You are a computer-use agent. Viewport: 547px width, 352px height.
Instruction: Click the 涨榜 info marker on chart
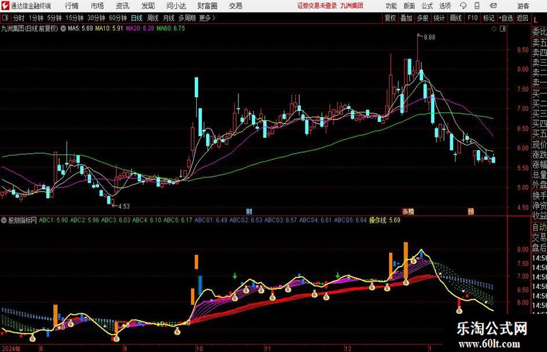[x=408, y=212]
